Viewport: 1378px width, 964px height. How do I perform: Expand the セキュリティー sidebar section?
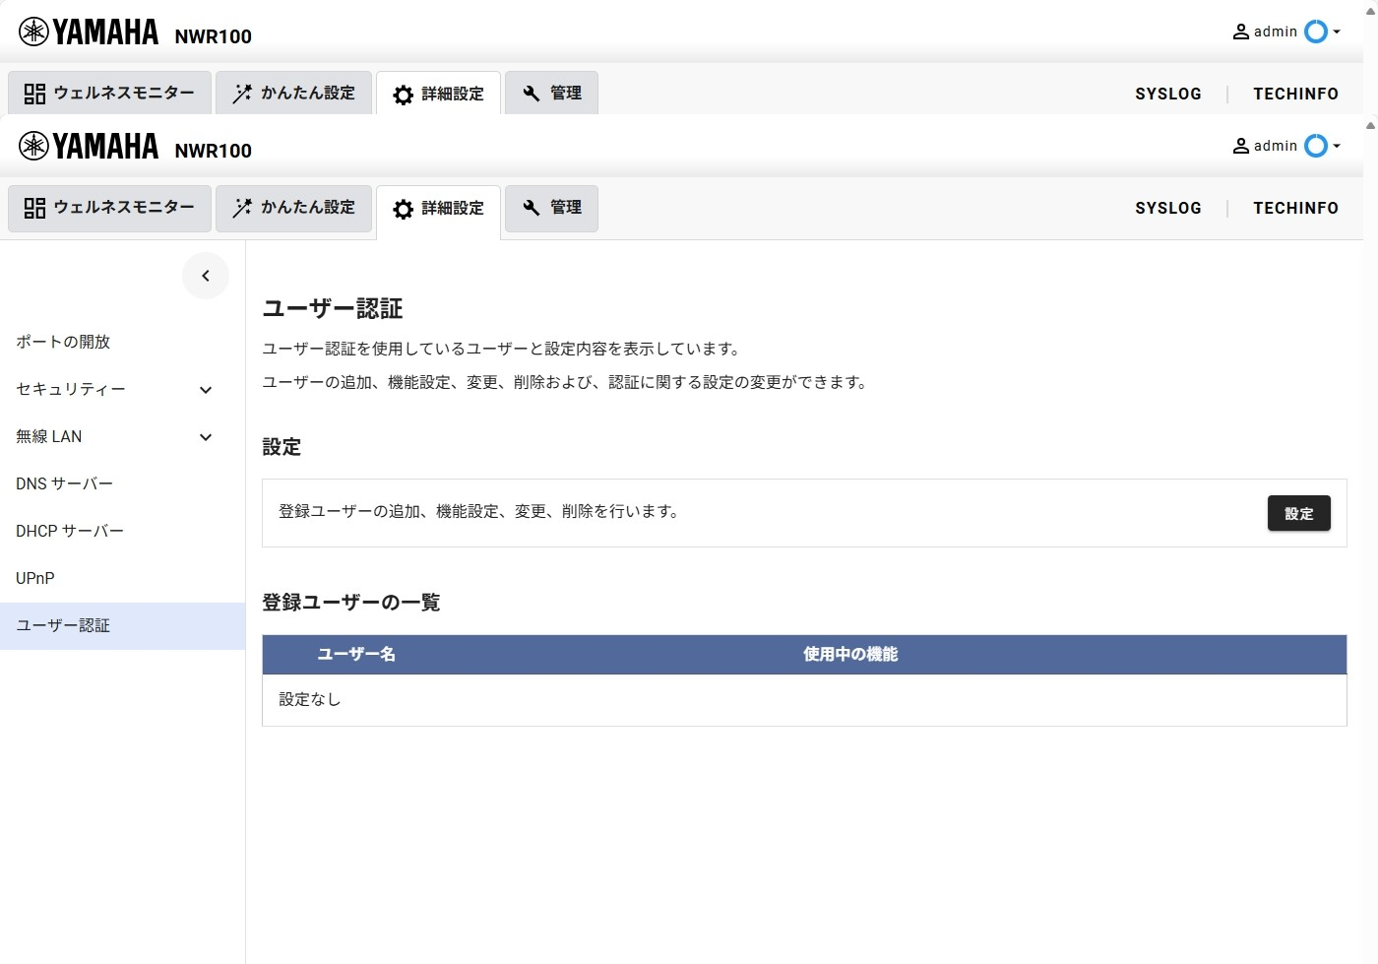click(x=206, y=390)
